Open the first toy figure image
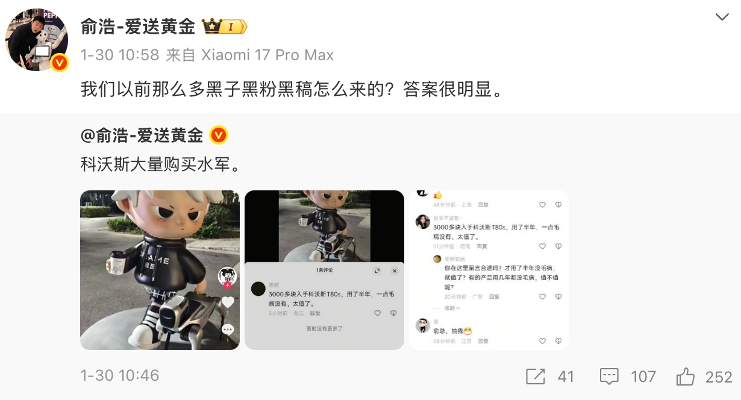Screen dimensions: 741x400 click(160, 270)
